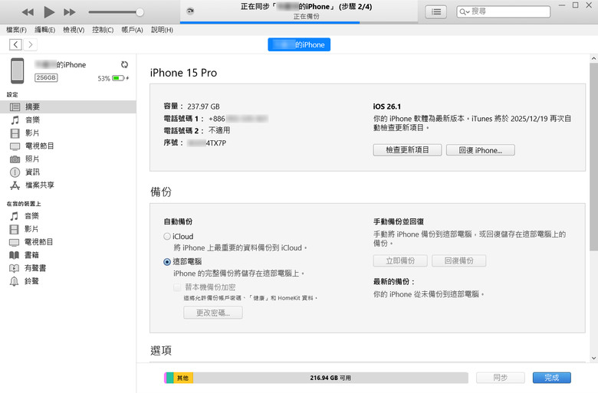Toggle the 替本機備份加密 checkbox
The height and width of the screenshot is (393, 598).
pyautogui.click(x=177, y=287)
